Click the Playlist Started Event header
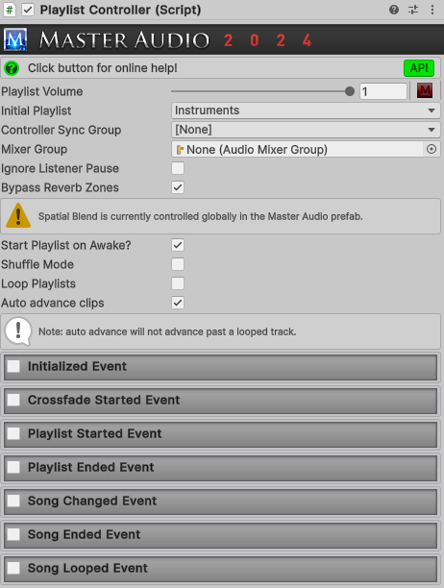This screenshot has width=444, height=588. (220, 434)
